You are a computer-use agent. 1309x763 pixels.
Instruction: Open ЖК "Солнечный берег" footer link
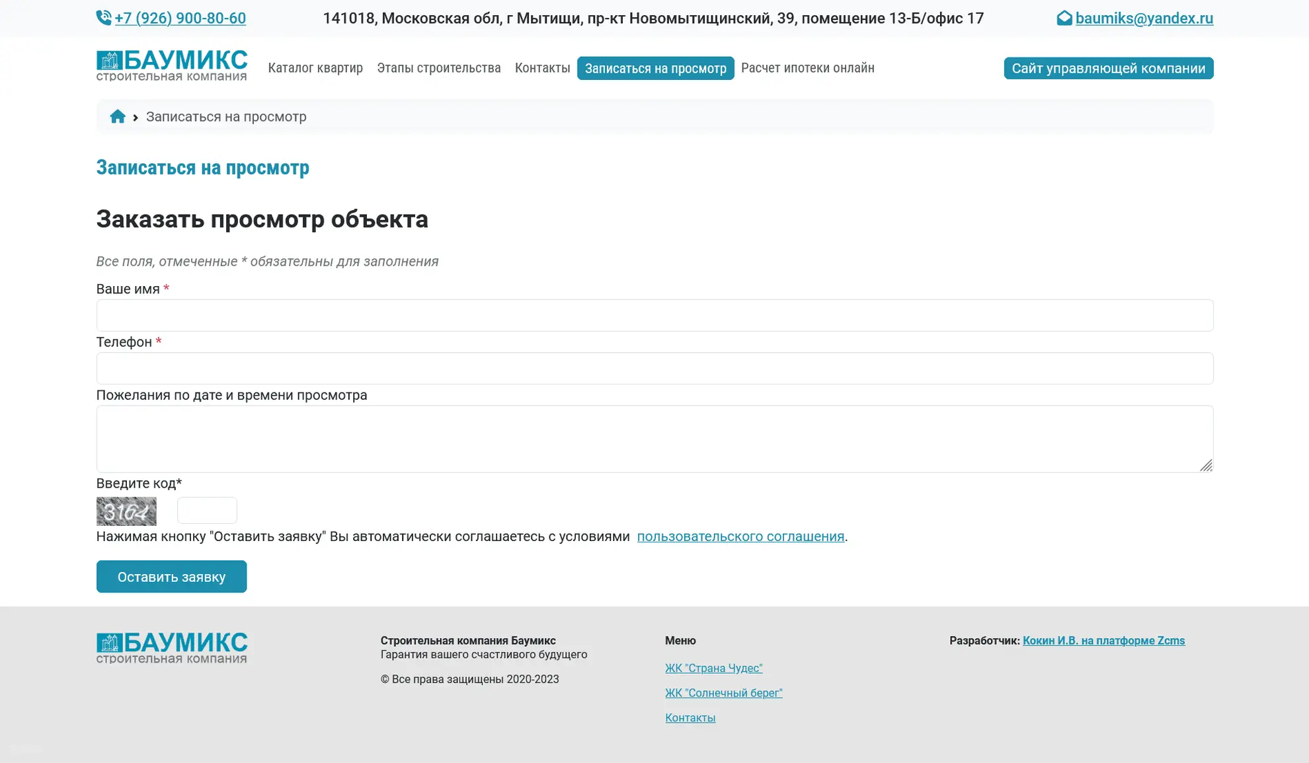723,693
